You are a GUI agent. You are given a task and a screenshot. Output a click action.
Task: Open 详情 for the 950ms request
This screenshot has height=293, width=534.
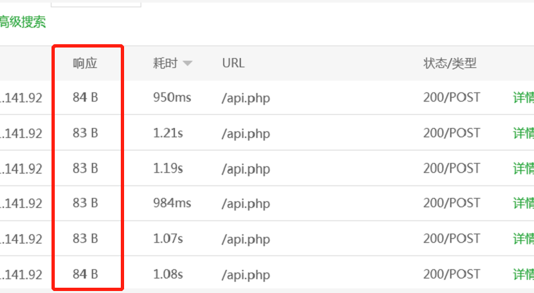click(x=523, y=98)
